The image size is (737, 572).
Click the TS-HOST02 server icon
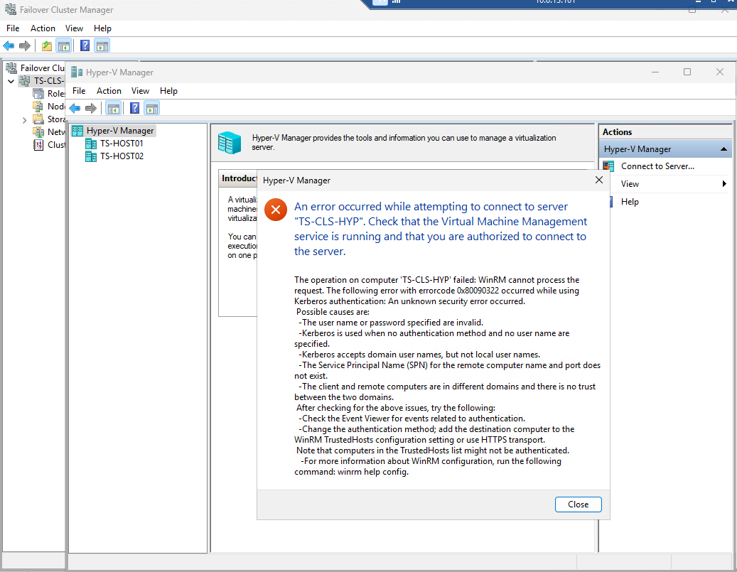[91, 156]
